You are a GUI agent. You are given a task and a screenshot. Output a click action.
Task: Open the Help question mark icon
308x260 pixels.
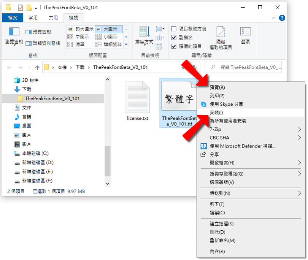click(x=282, y=18)
